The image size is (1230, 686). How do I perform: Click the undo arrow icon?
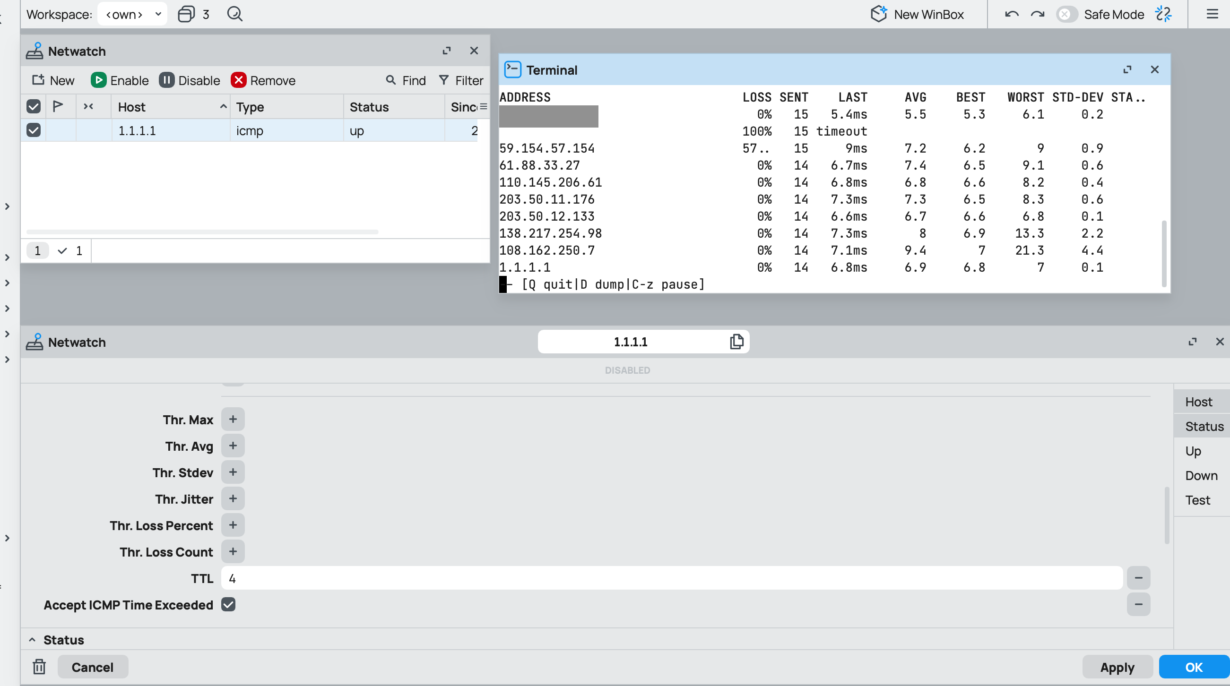tap(1011, 14)
